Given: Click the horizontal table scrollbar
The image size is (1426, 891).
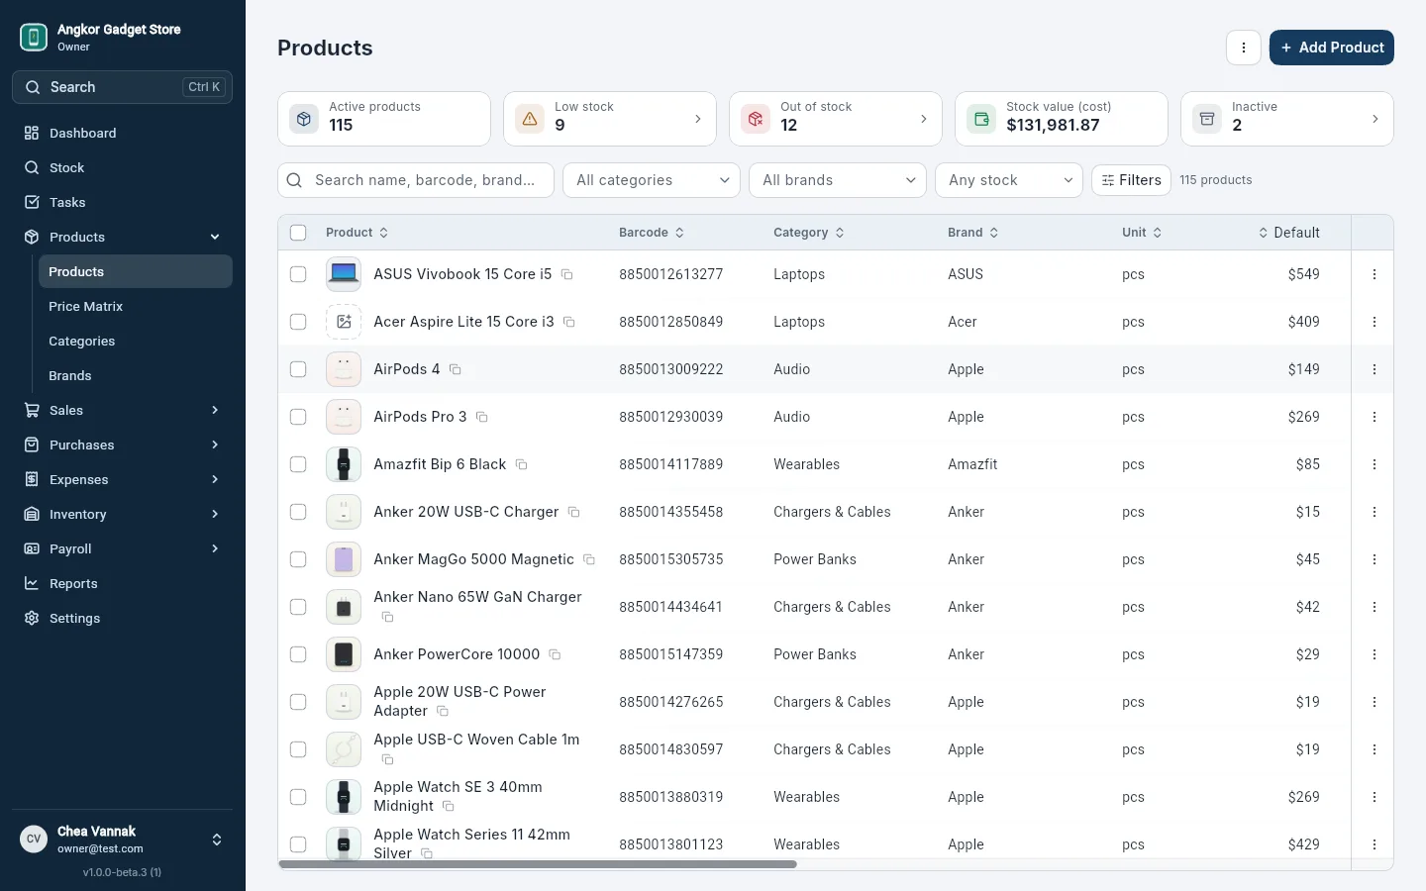Looking at the screenshot, I should tap(538, 864).
